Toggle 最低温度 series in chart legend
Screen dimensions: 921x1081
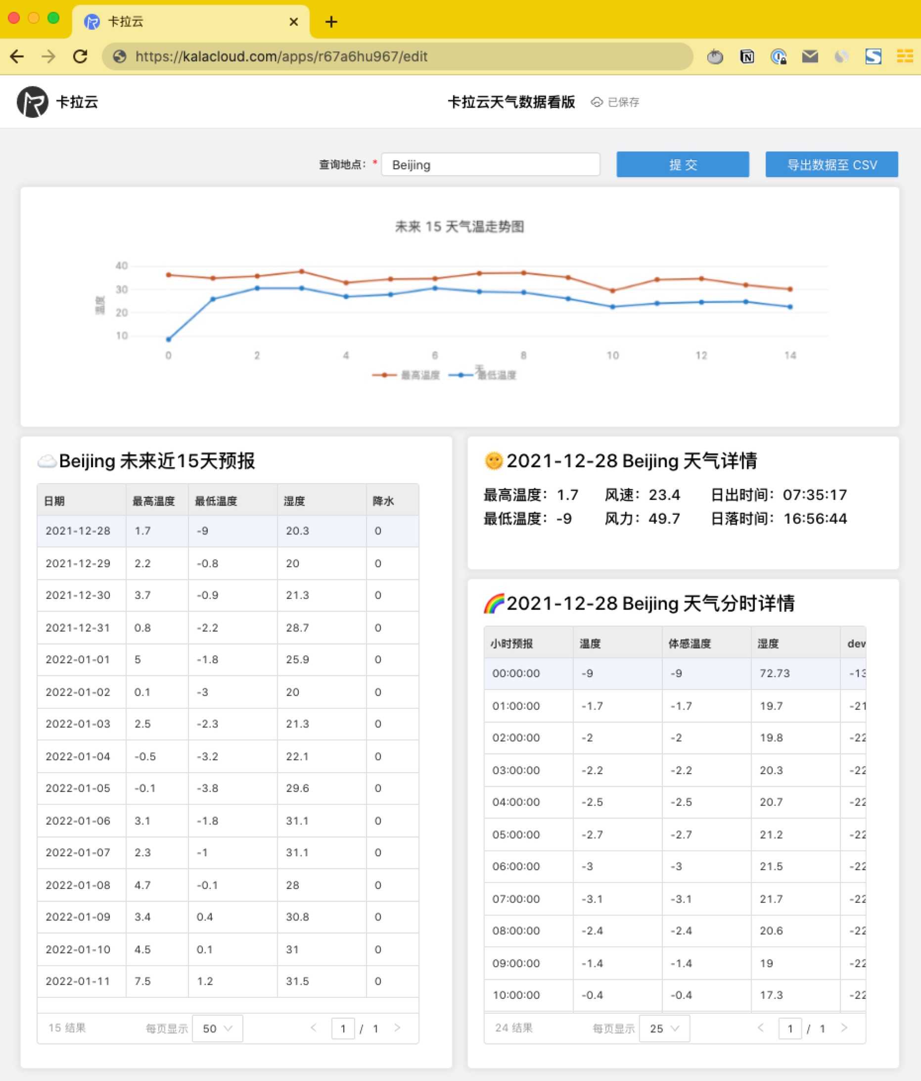coord(482,375)
